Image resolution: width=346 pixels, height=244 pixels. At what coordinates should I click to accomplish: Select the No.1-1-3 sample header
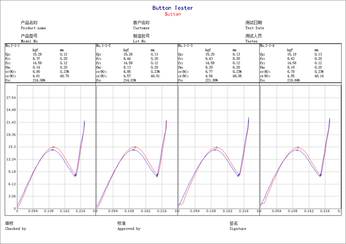(x=186, y=46)
